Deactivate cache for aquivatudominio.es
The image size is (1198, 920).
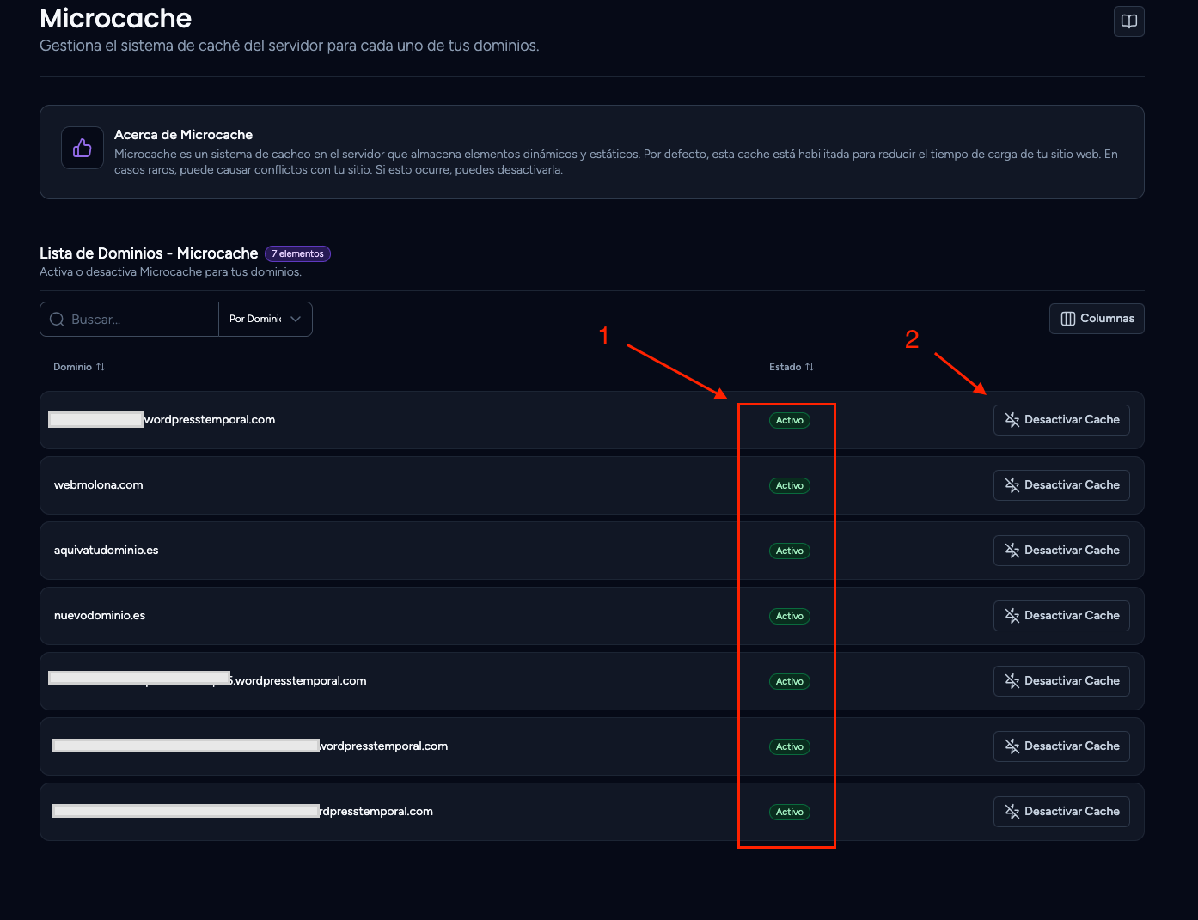click(x=1061, y=551)
